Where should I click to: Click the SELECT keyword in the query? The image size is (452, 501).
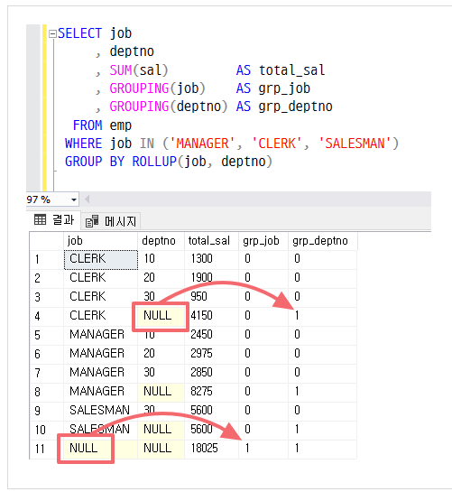point(80,33)
